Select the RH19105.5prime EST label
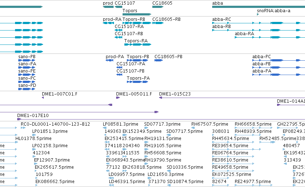The height and width of the screenshot is (187, 305). [163, 146]
